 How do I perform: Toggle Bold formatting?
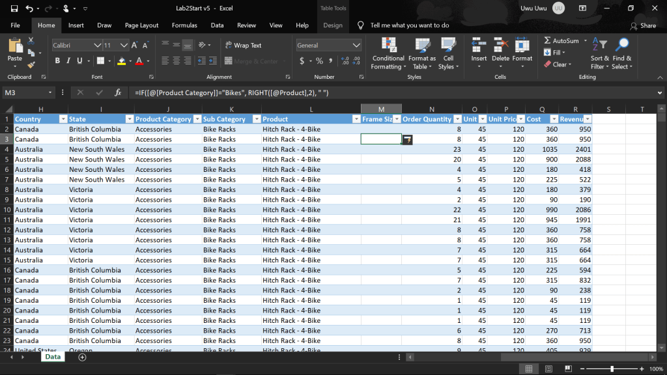click(57, 61)
